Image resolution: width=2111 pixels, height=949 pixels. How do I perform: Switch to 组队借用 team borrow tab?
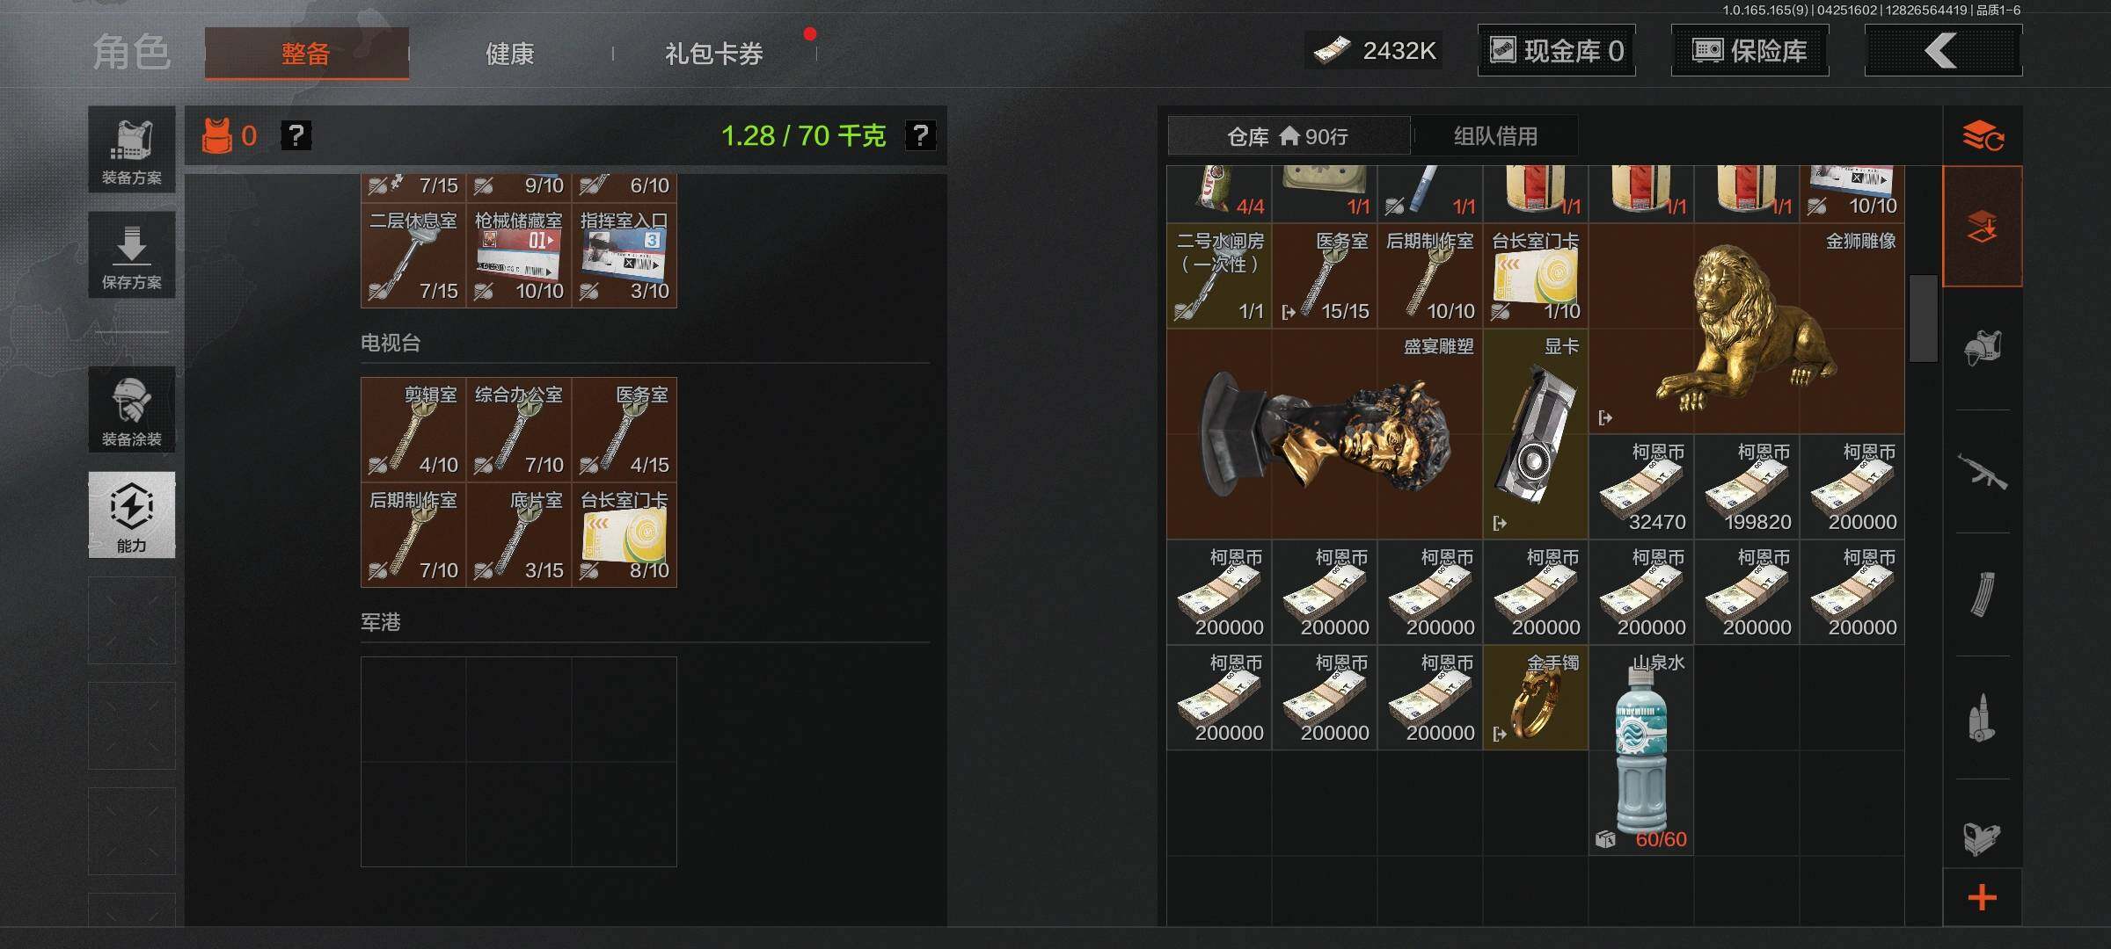coord(1495,136)
